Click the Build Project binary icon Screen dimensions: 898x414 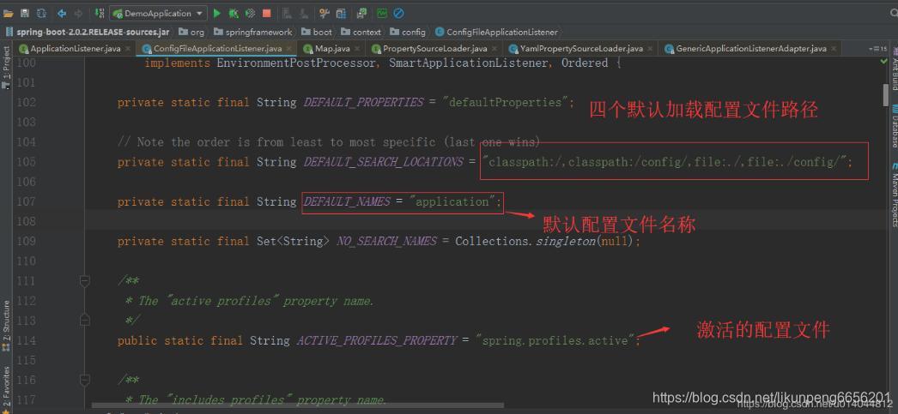tap(99, 13)
